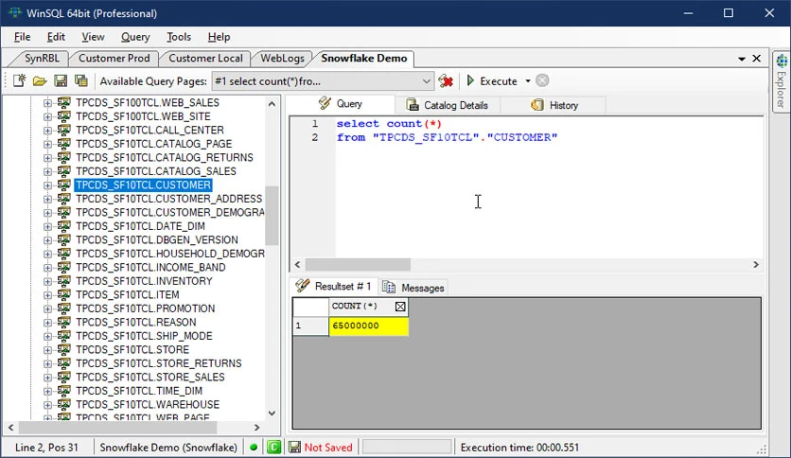Open the connection tabs list dropdown arrow
Viewport: 791px width, 458px height.
click(x=742, y=59)
